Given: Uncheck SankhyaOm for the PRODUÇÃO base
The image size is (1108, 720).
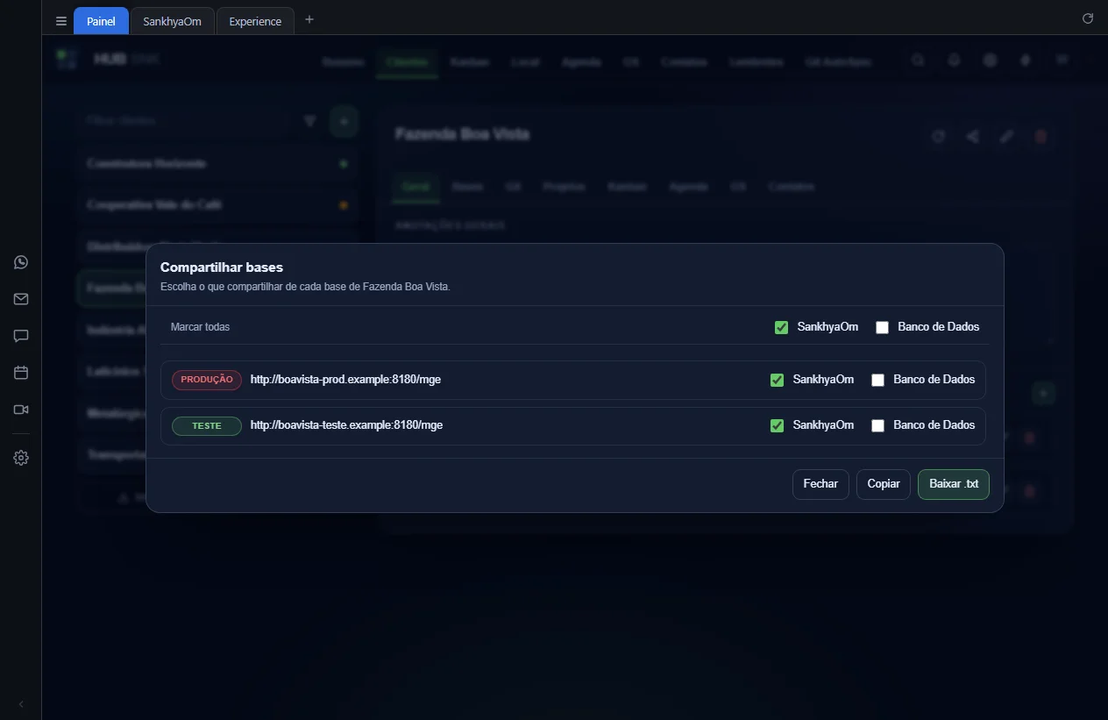Looking at the screenshot, I should coord(777,380).
